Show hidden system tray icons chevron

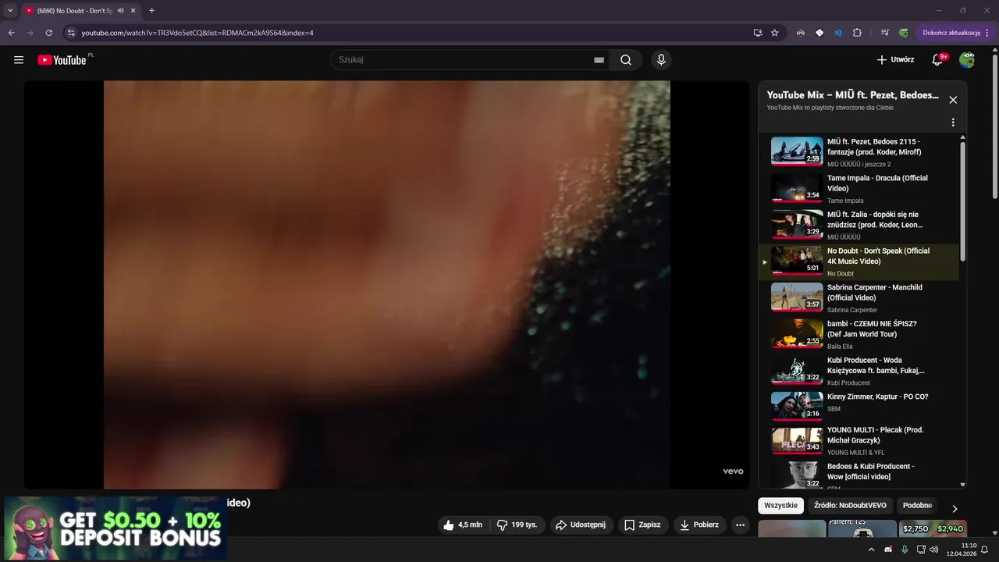coord(872,550)
